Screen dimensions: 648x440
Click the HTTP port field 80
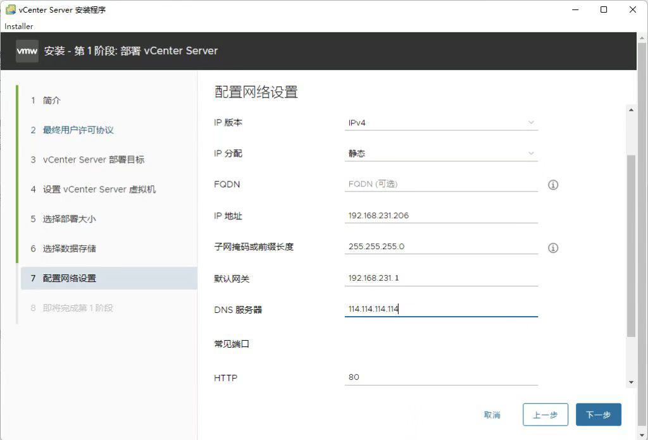click(441, 377)
